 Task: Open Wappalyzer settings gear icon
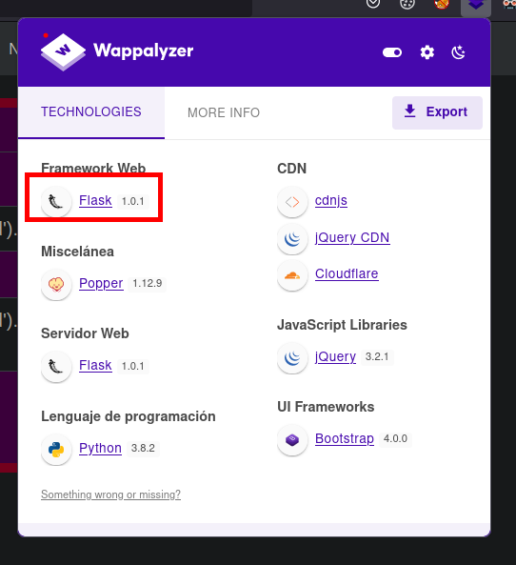[427, 52]
